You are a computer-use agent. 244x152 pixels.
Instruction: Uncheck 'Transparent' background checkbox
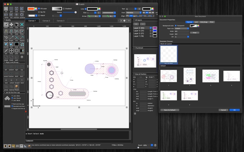click(x=176, y=26)
